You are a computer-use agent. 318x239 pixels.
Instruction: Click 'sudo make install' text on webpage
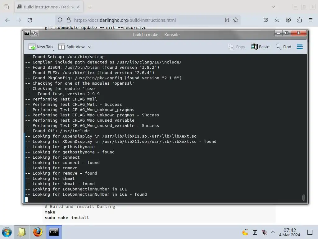pos(67,218)
